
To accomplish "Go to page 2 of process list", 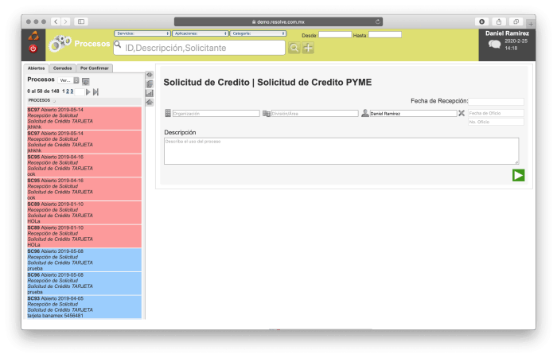I will [x=67, y=91].
